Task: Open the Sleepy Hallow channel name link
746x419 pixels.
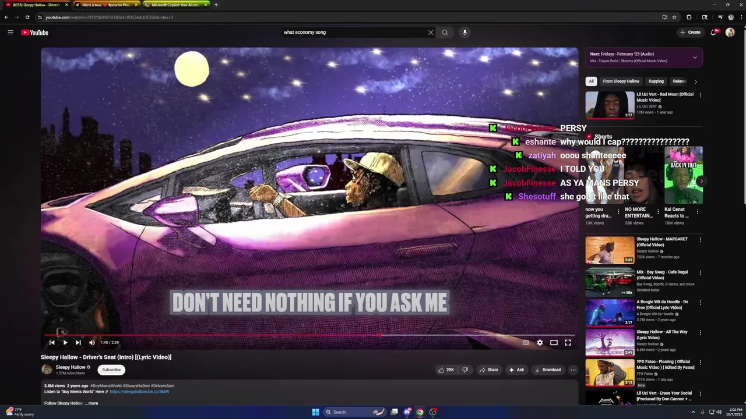Action: pyautogui.click(x=71, y=367)
